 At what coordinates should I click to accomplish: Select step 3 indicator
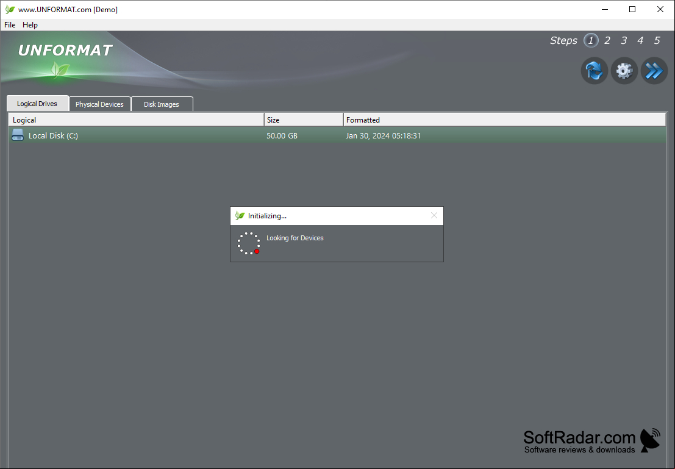click(624, 40)
